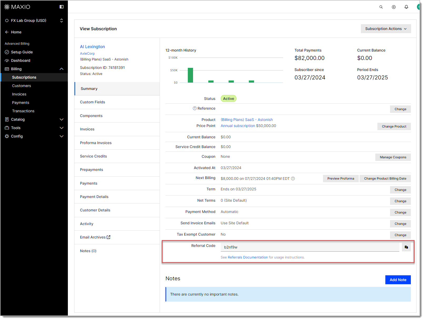Open Email Archives via external link icon
Viewport: 424px width, 320px height.
click(109, 237)
